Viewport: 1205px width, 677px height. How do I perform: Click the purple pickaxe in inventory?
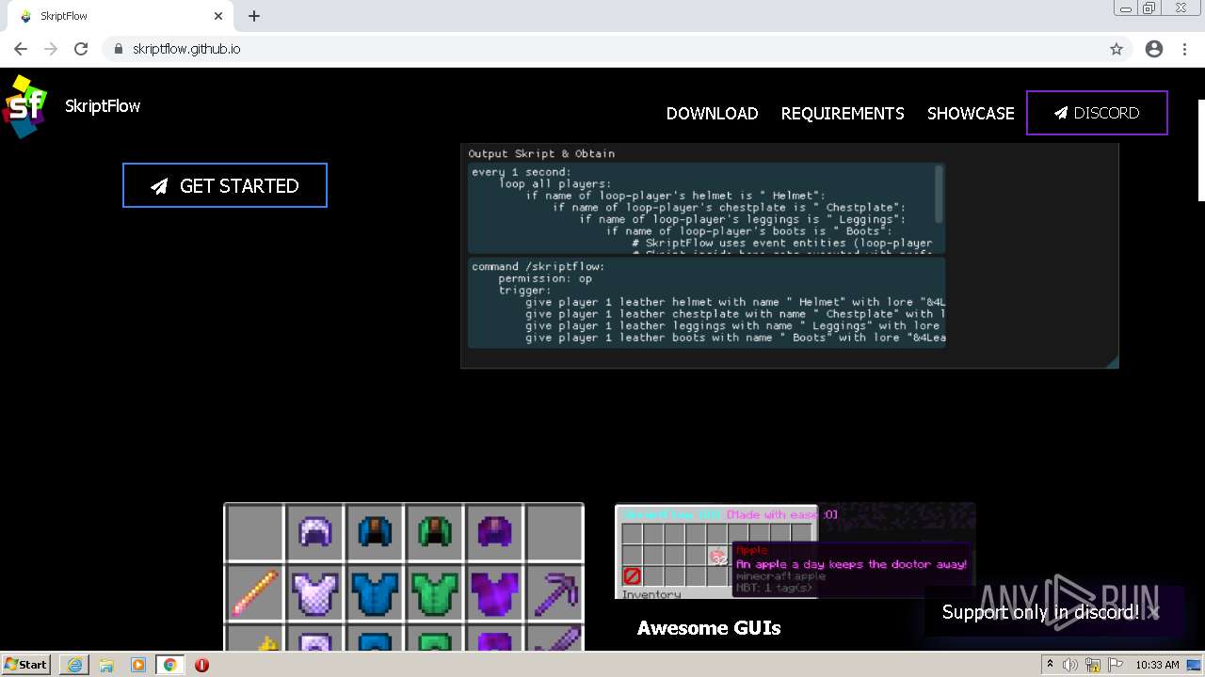click(x=555, y=594)
